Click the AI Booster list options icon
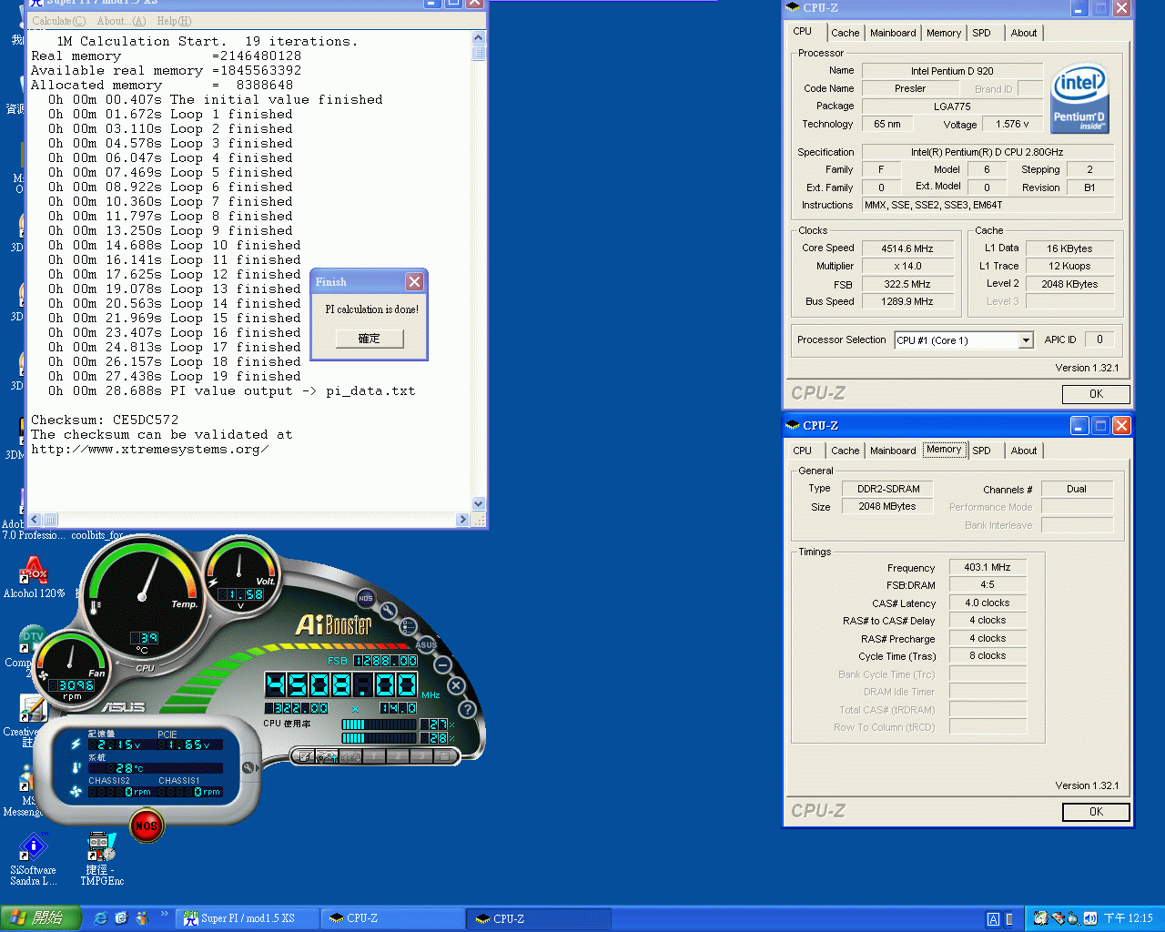 pyautogui.click(x=409, y=626)
